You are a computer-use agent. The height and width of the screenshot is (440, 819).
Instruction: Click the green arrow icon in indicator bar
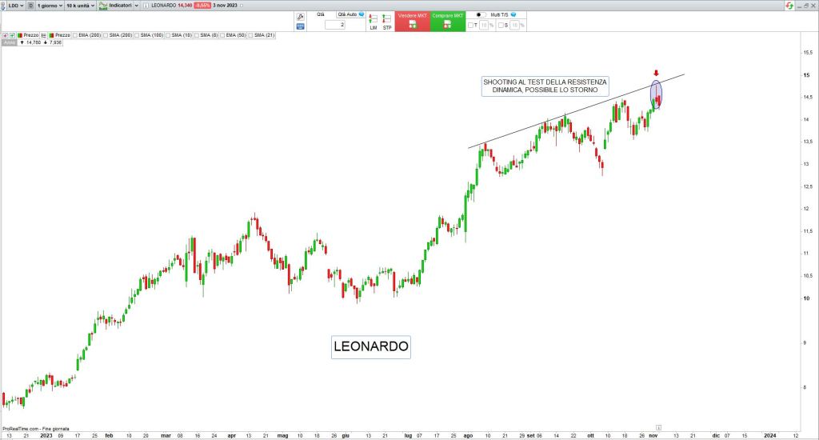tap(12, 35)
